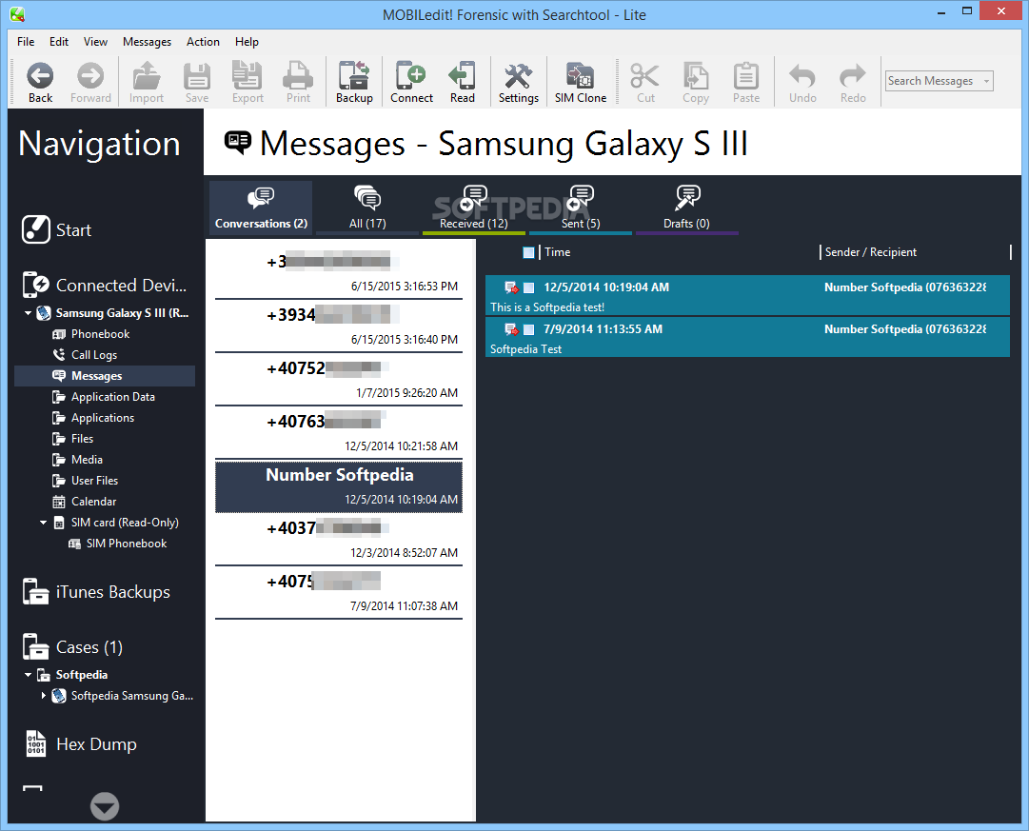This screenshot has height=831, width=1029.
Task: Toggle the select-all checkbox beside Time
Action: tap(528, 252)
